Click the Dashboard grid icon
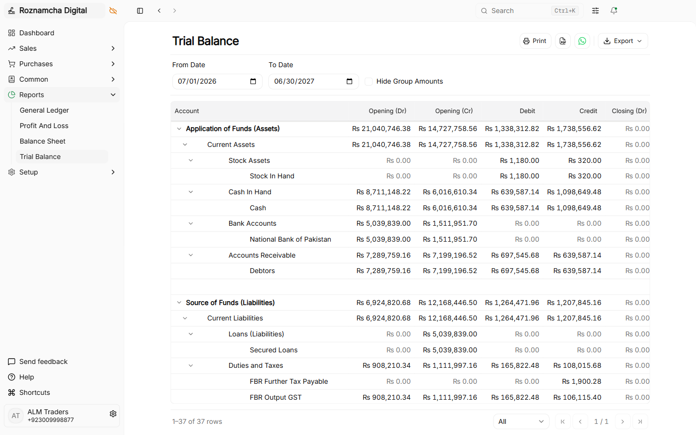 (x=12, y=33)
